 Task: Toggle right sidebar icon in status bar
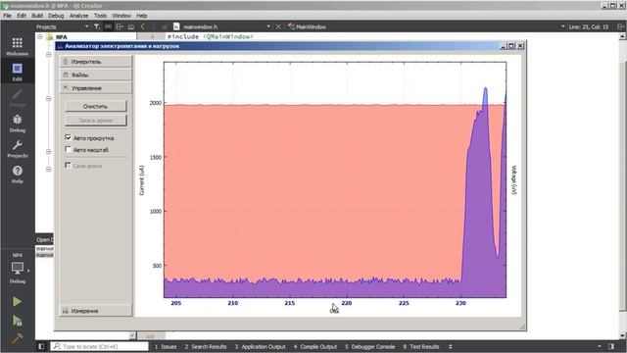[x=611, y=346]
